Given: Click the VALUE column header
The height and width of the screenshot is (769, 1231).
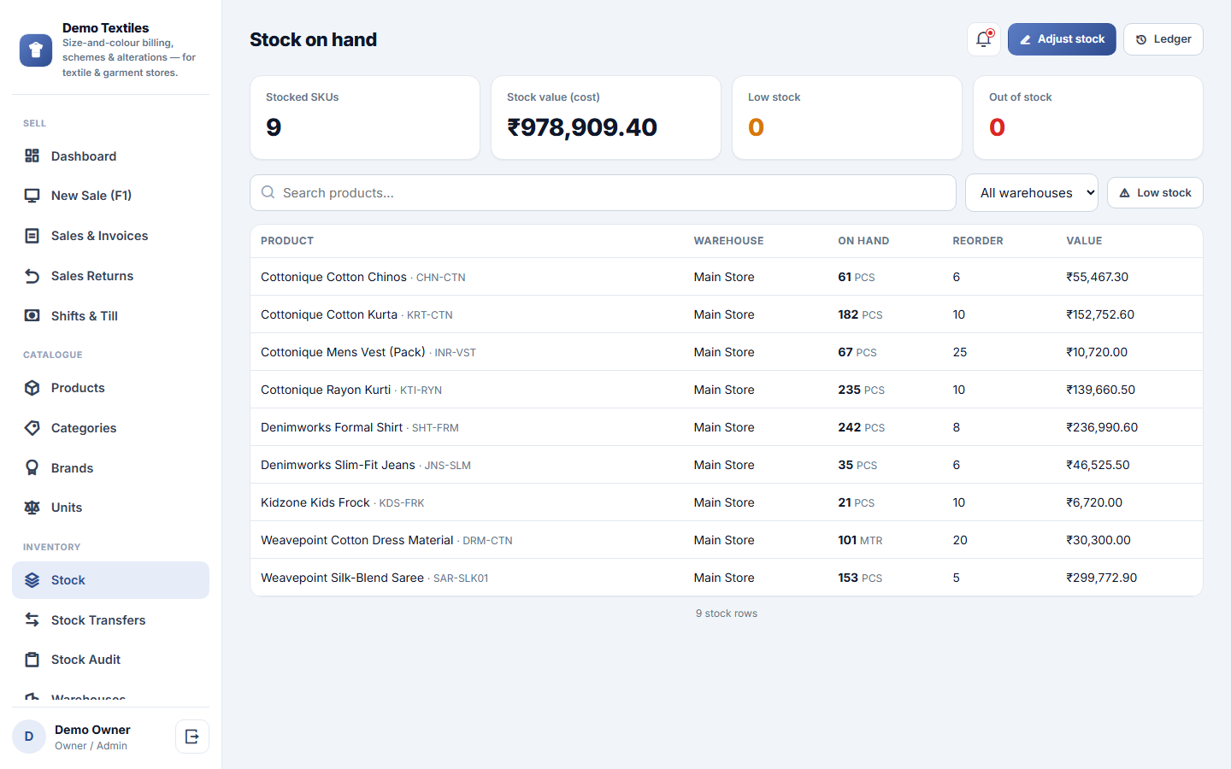Looking at the screenshot, I should [1084, 241].
